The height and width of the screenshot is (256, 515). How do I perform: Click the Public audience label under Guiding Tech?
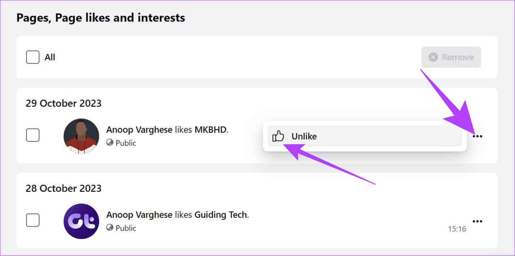click(x=126, y=228)
